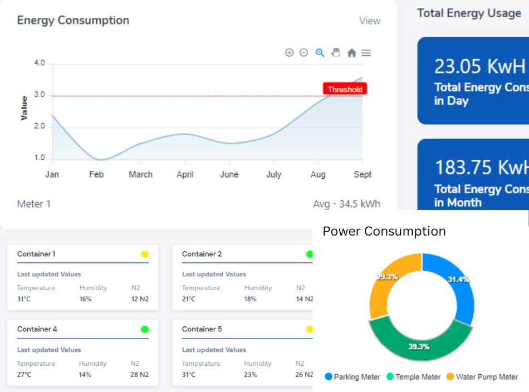Click Container 1 humidity value 16%
Screen dimensions: 529x392
(x=85, y=299)
